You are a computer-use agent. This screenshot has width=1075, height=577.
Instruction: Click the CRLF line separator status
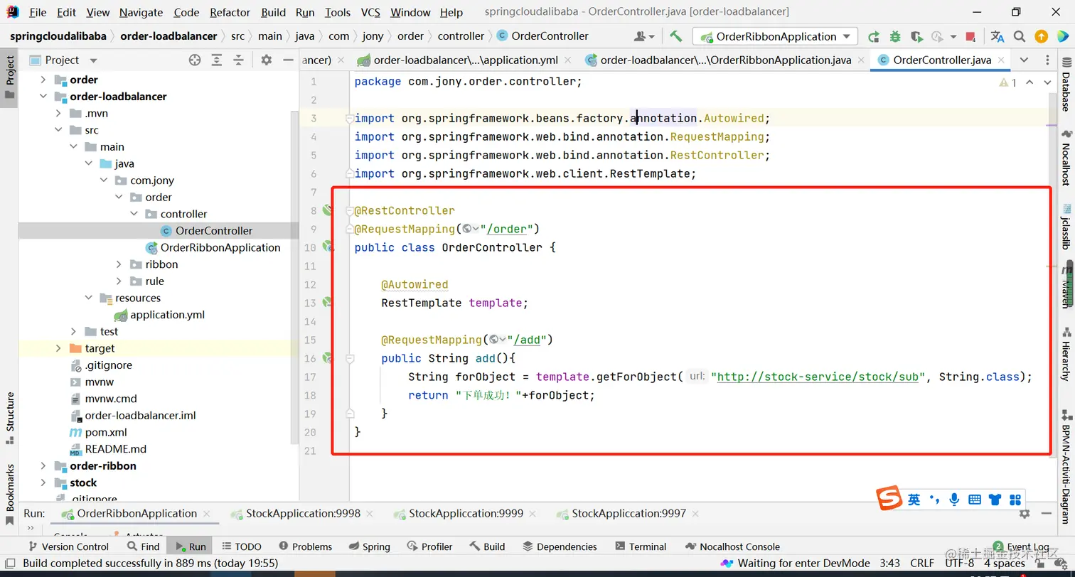922,563
